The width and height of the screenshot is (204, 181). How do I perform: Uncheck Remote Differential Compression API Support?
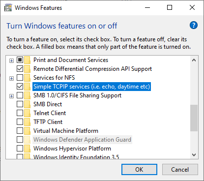pyautogui.click(x=20, y=69)
